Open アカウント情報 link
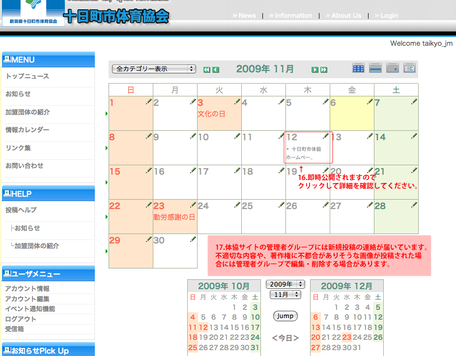Viewport: 456px width, 356px height. [28, 289]
